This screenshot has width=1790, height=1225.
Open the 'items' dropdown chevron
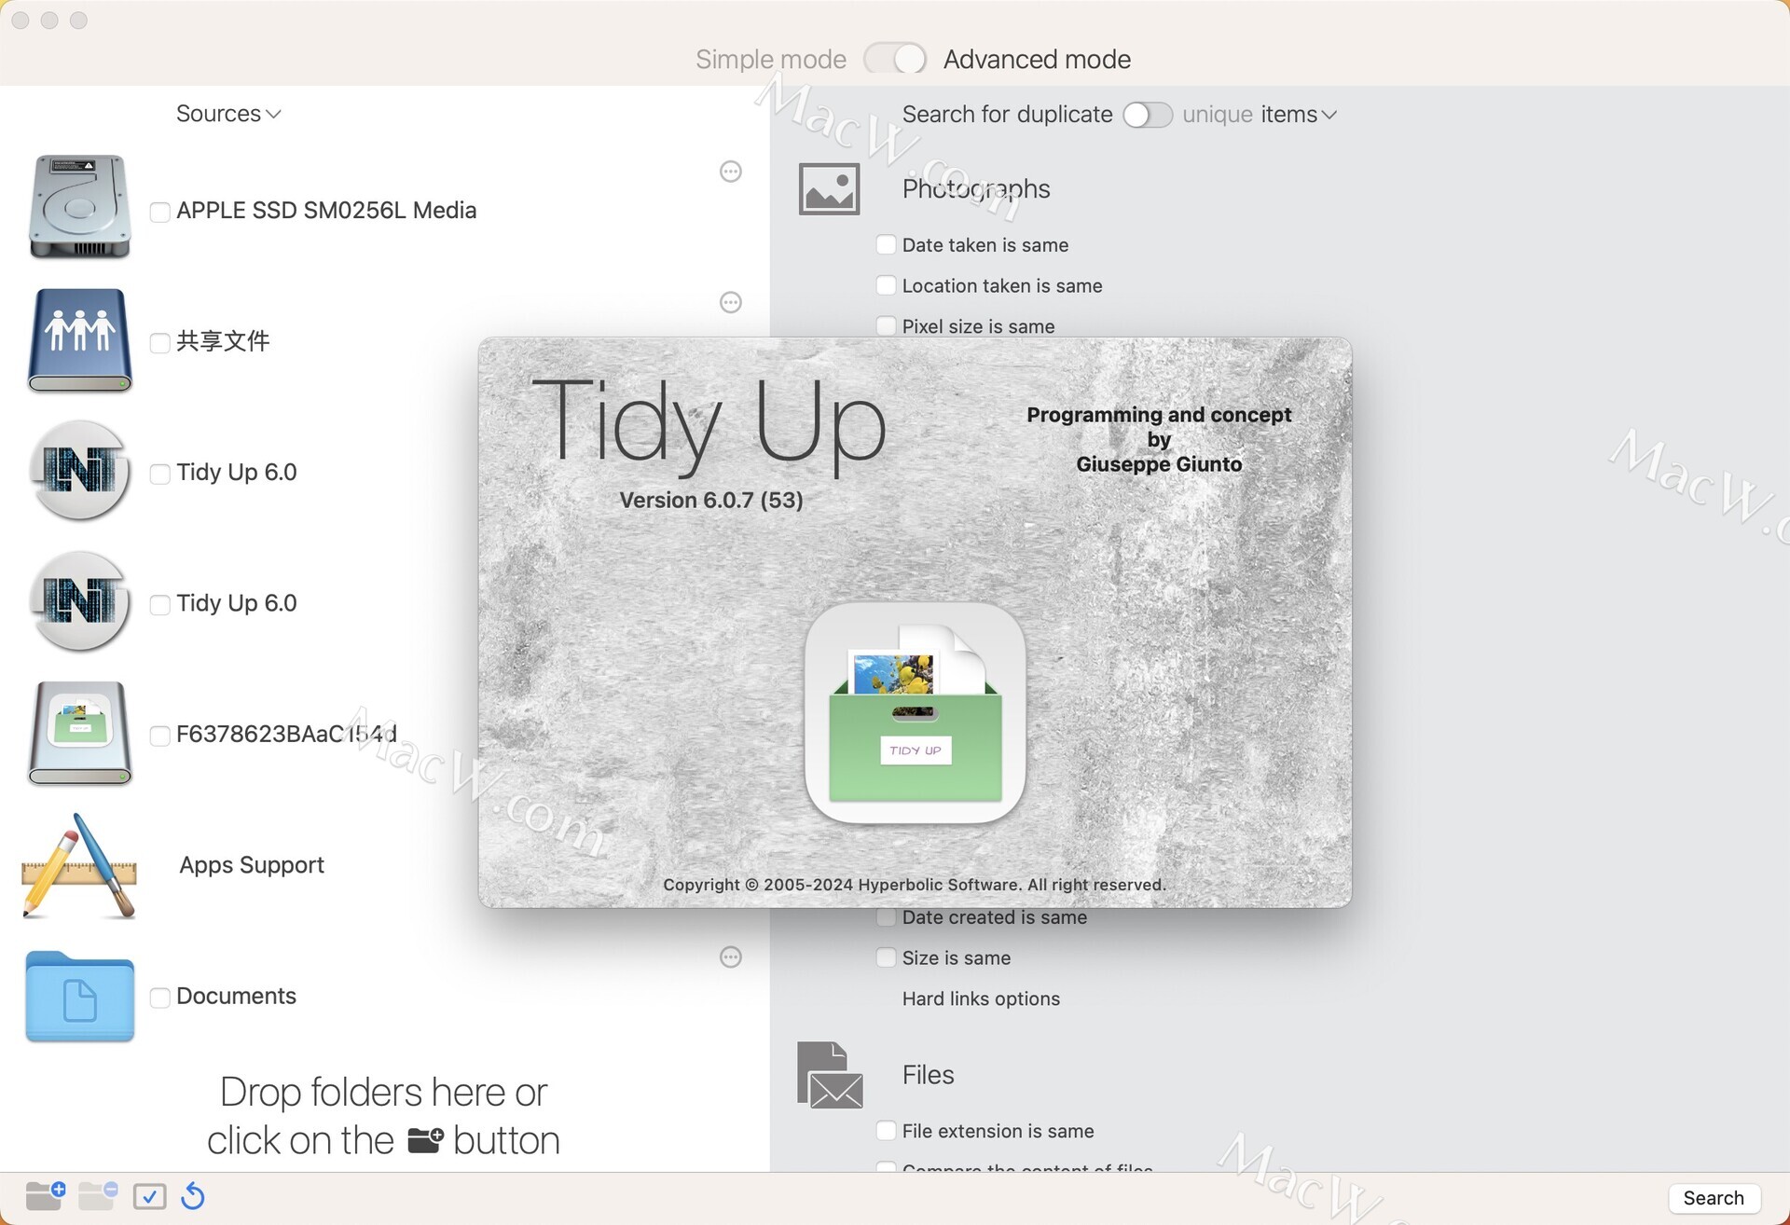[1329, 115]
